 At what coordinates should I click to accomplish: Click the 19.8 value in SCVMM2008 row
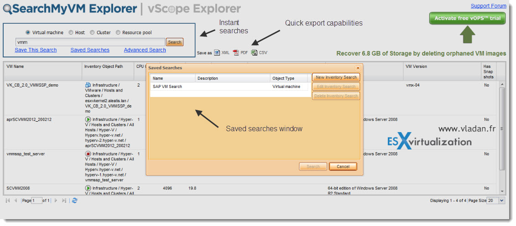tap(192, 188)
